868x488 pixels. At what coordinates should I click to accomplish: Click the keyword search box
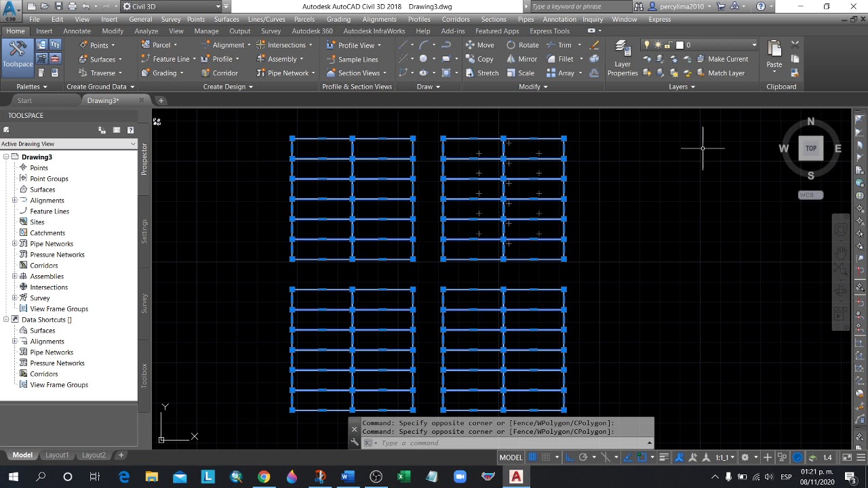pyautogui.click(x=576, y=6)
